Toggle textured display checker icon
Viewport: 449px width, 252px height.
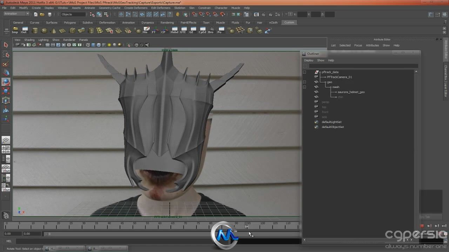pos(104,45)
